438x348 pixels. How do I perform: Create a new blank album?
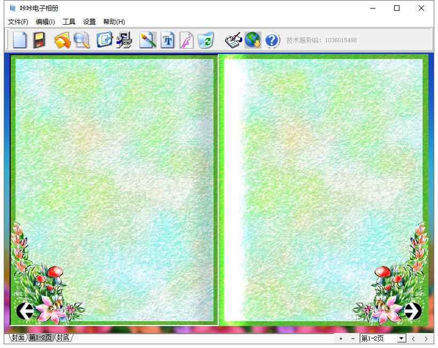[x=20, y=40]
